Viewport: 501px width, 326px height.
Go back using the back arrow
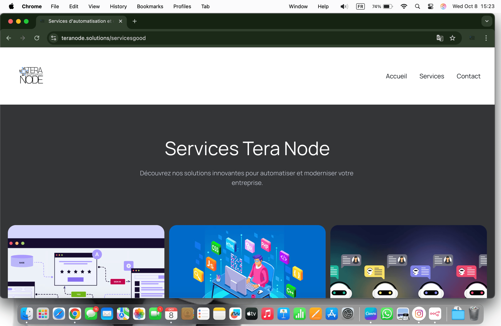[x=9, y=38]
